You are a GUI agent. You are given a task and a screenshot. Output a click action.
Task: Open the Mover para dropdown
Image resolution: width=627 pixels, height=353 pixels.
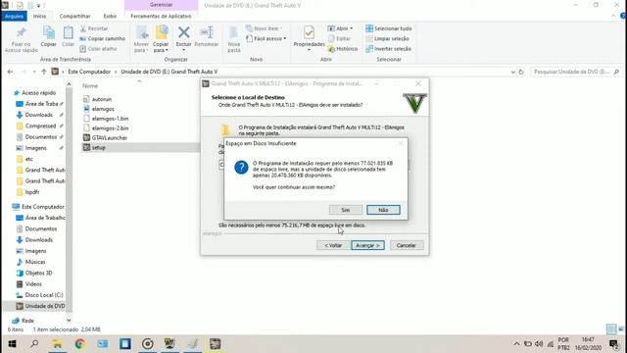pyautogui.click(x=141, y=39)
